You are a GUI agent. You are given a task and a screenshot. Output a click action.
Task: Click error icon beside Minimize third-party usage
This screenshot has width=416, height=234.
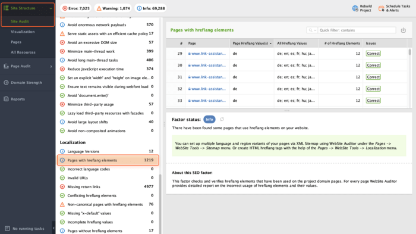(62, 104)
